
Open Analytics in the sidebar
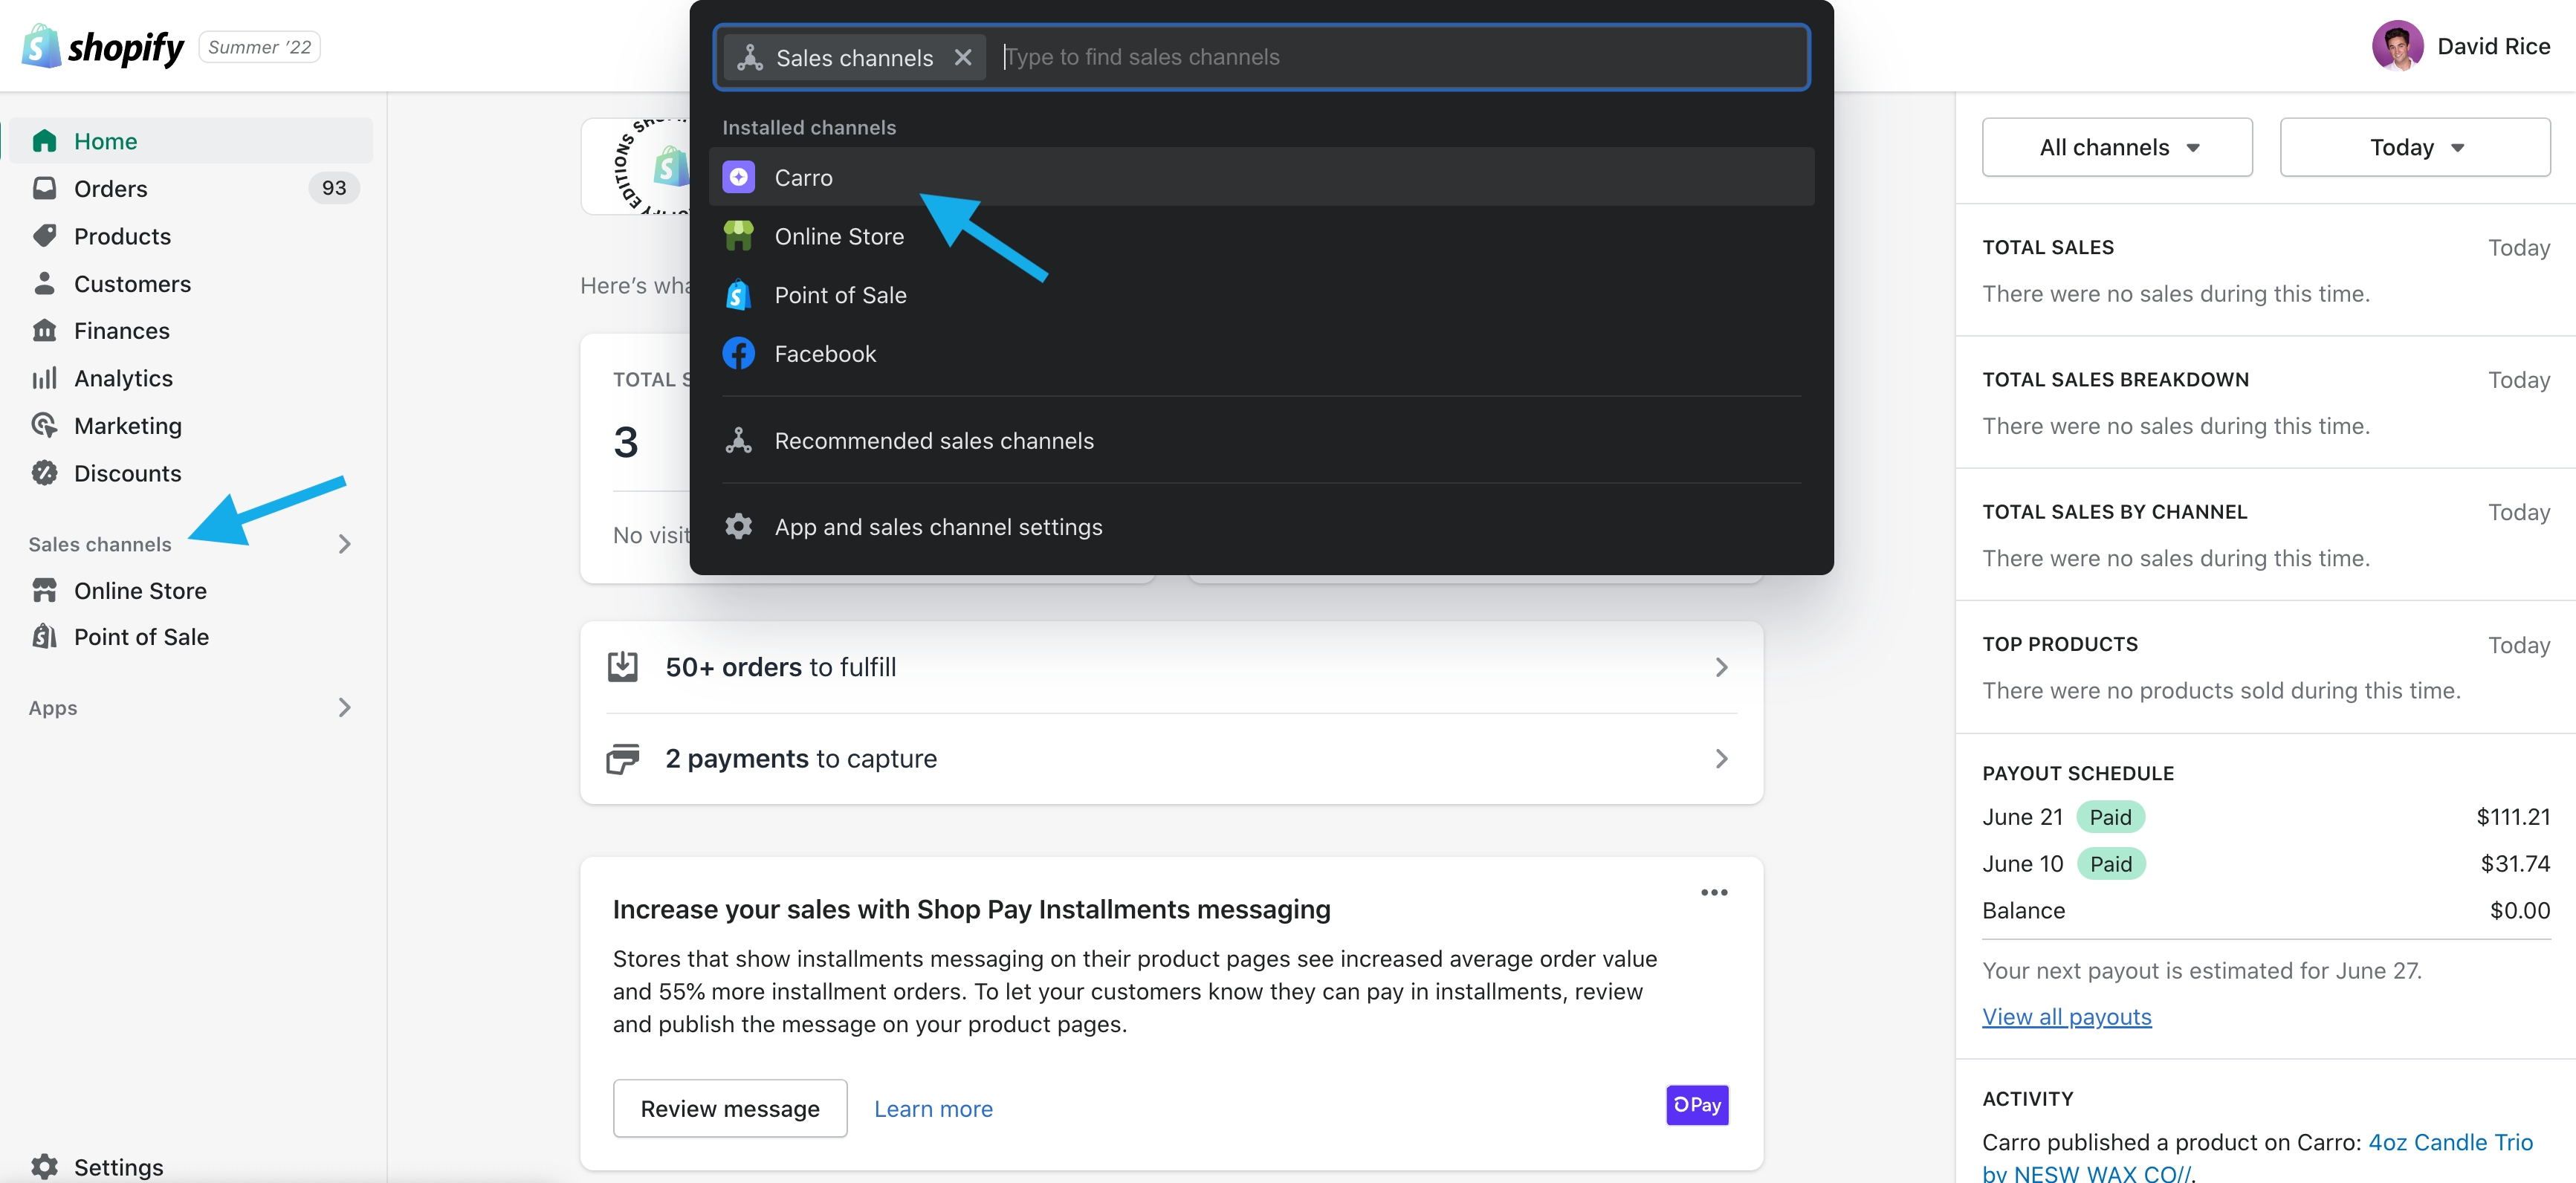(x=123, y=378)
